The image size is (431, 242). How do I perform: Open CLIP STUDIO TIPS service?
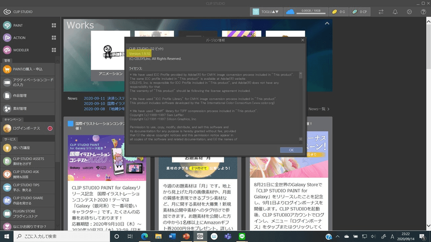point(28,187)
